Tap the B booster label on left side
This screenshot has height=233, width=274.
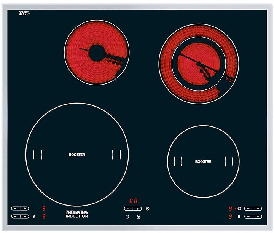[34, 216]
